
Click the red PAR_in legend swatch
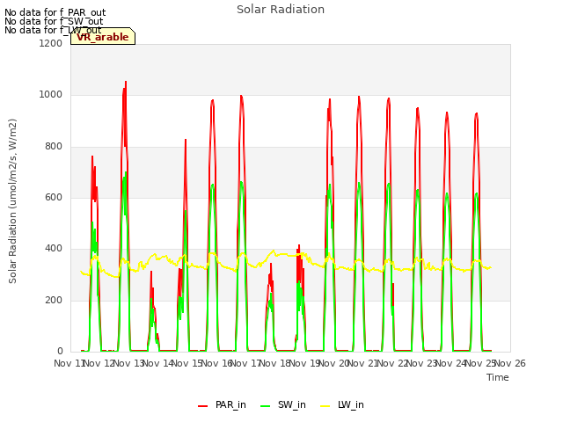pyautogui.click(x=203, y=406)
